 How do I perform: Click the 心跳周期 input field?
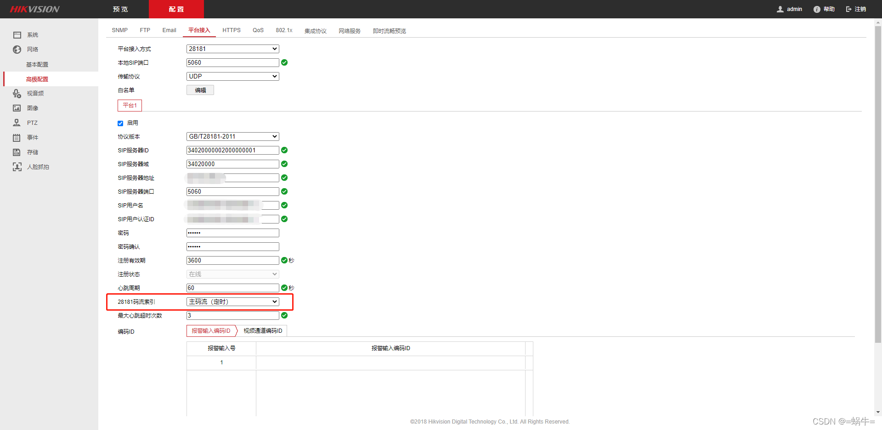click(x=233, y=288)
